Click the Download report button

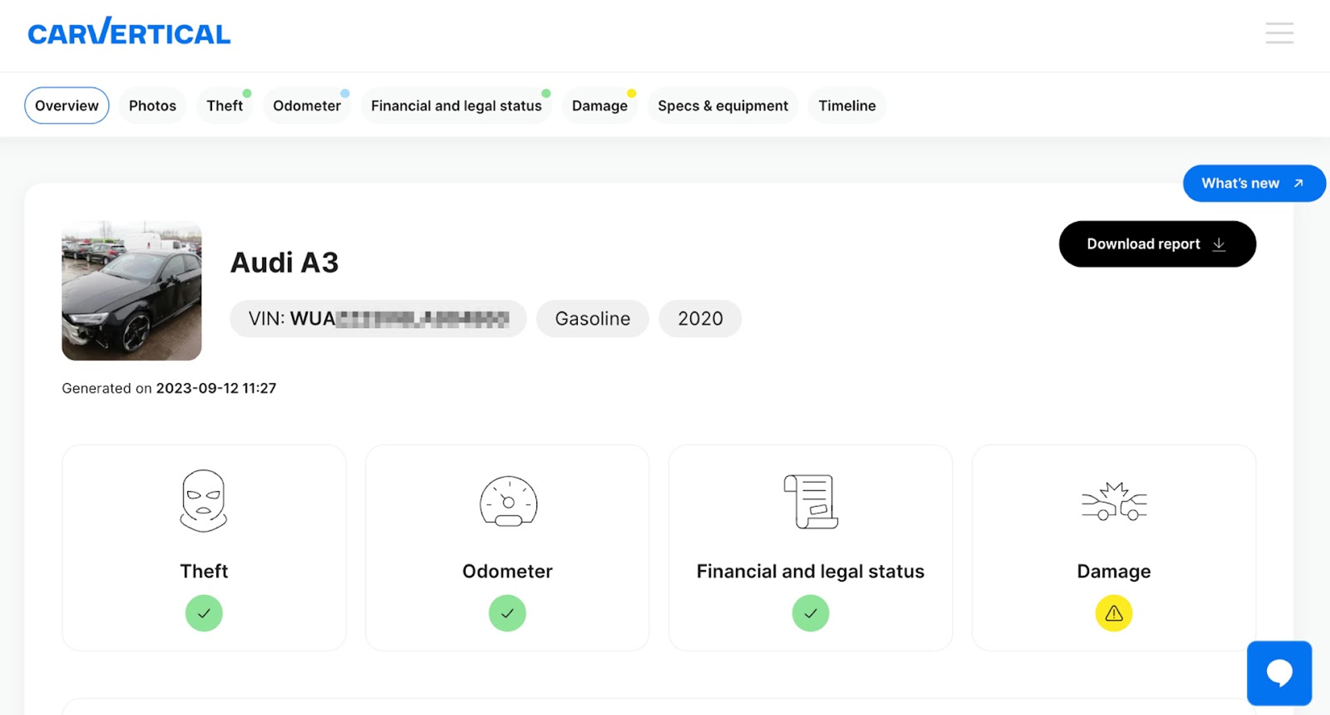click(1158, 244)
